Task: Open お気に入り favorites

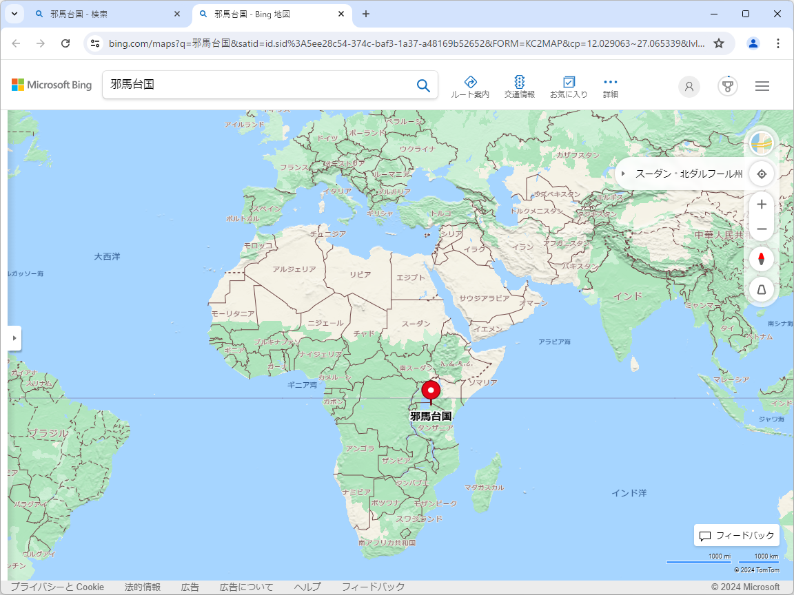Action: tap(569, 87)
